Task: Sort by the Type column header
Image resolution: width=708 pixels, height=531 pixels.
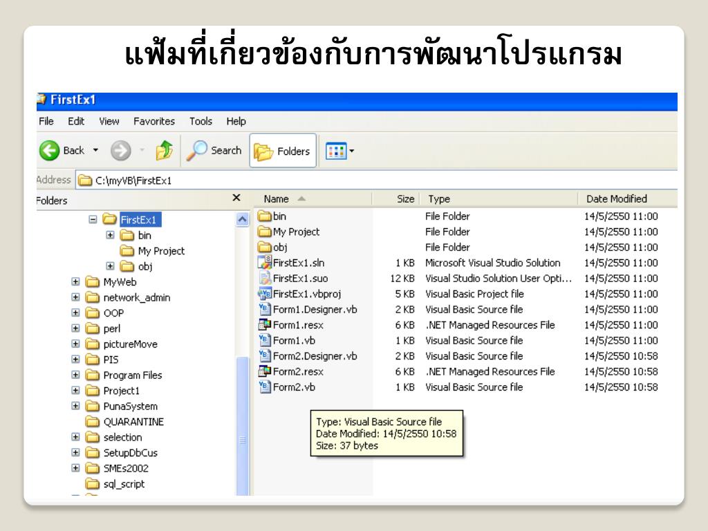Action: point(499,198)
